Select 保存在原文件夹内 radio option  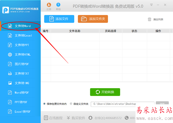(x=44, y=104)
